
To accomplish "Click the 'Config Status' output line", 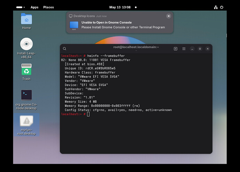I will tap(118, 110).
